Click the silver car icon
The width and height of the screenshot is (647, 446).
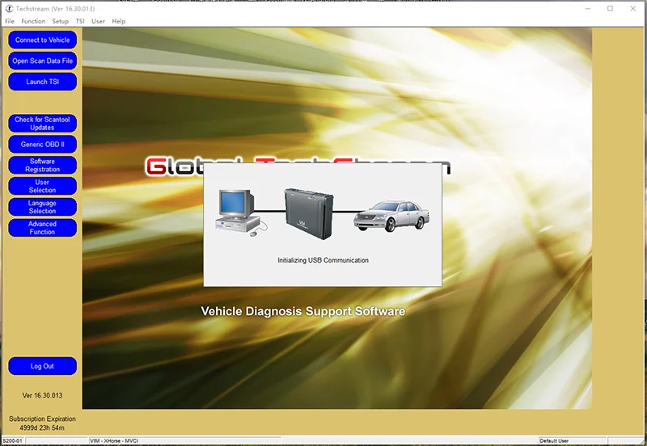point(391,216)
